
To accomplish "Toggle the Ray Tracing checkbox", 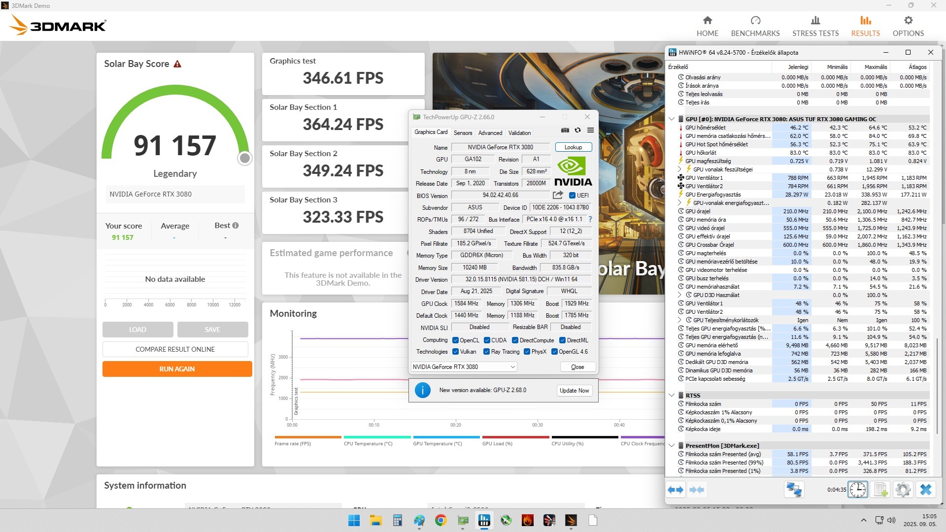I will pyautogui.click(x=487, y=352).
